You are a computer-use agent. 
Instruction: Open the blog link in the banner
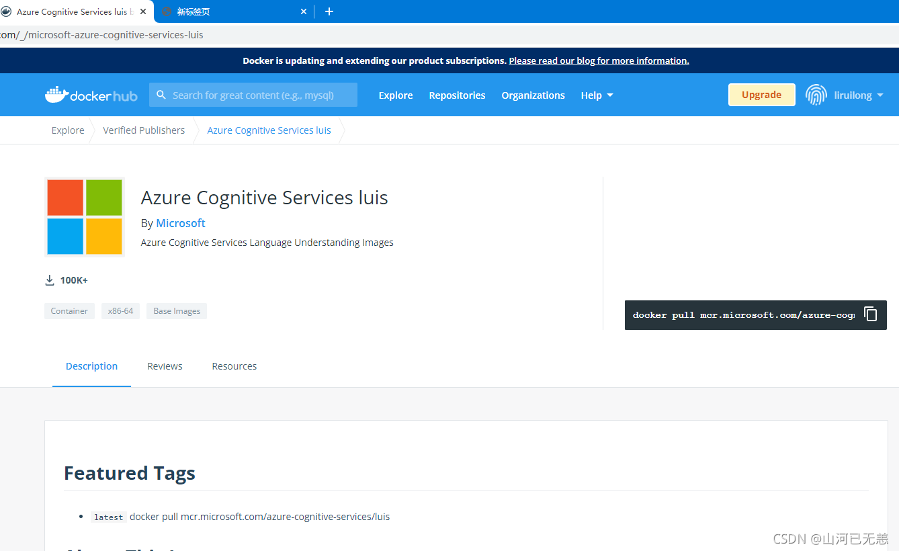click(x=599, y=60)
